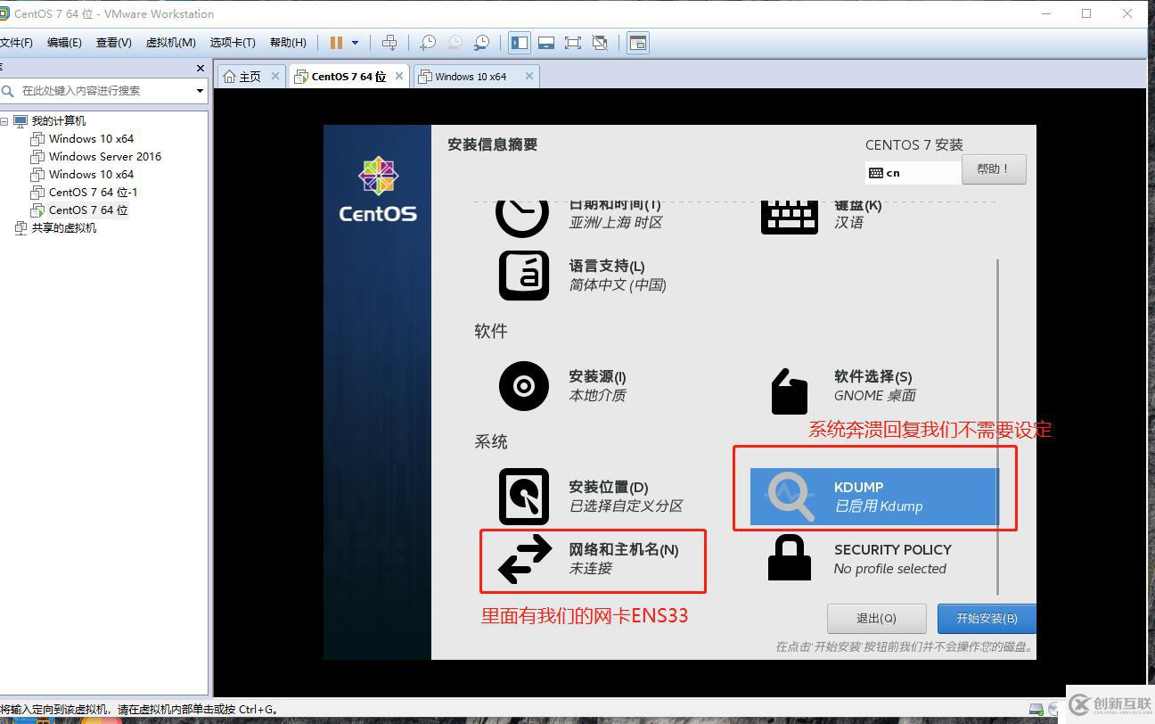Close the library sidebar panel
This screenshot has width=1155, height=724.
click(x=200, y=68)
